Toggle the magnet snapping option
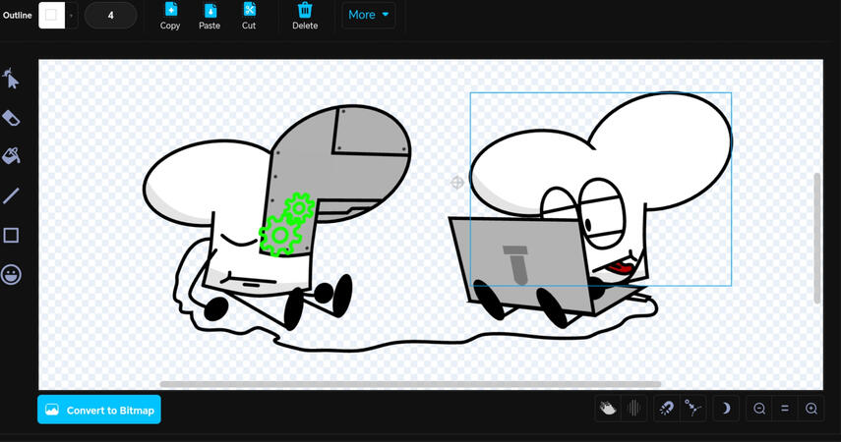Image resolution: width=841 pixels, height=442 pixels. pyautogui.click(x=667, y=409)
